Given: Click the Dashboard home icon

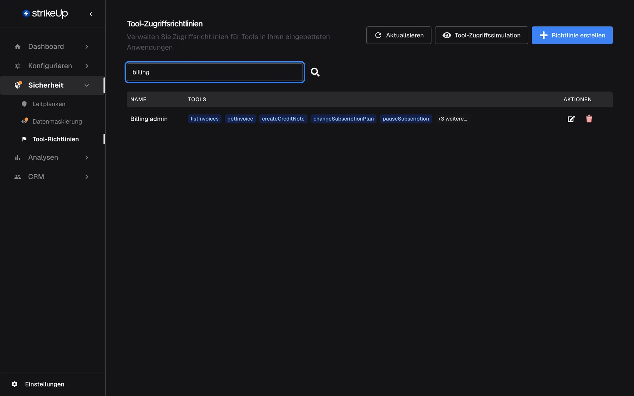Looking at the screenshot, I should pos(18,46).
